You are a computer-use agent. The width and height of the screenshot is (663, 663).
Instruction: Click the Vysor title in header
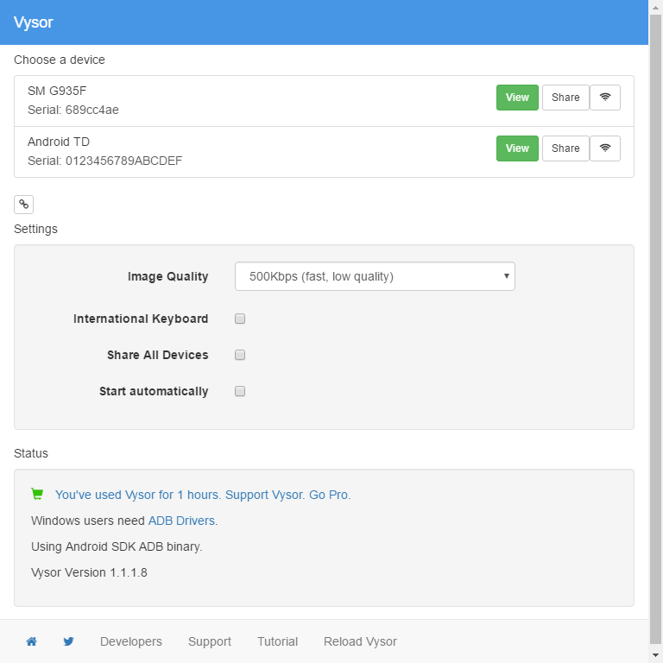point(34,22)
